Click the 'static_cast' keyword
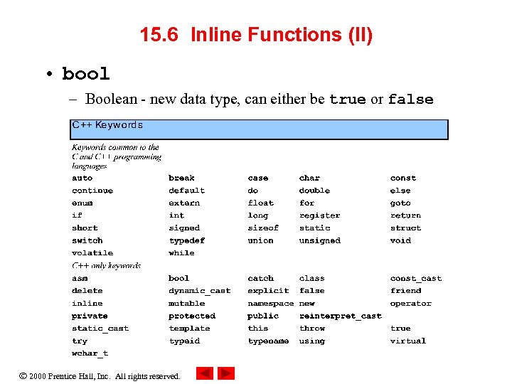 100,329
